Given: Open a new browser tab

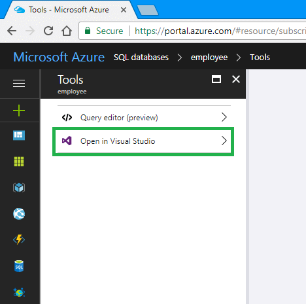Looking at the screenshot, I should [x=148, y=10].
